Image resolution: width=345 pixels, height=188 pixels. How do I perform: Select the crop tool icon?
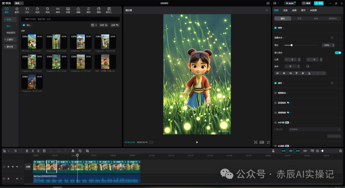pyautogui.click(x=87, y=151)
